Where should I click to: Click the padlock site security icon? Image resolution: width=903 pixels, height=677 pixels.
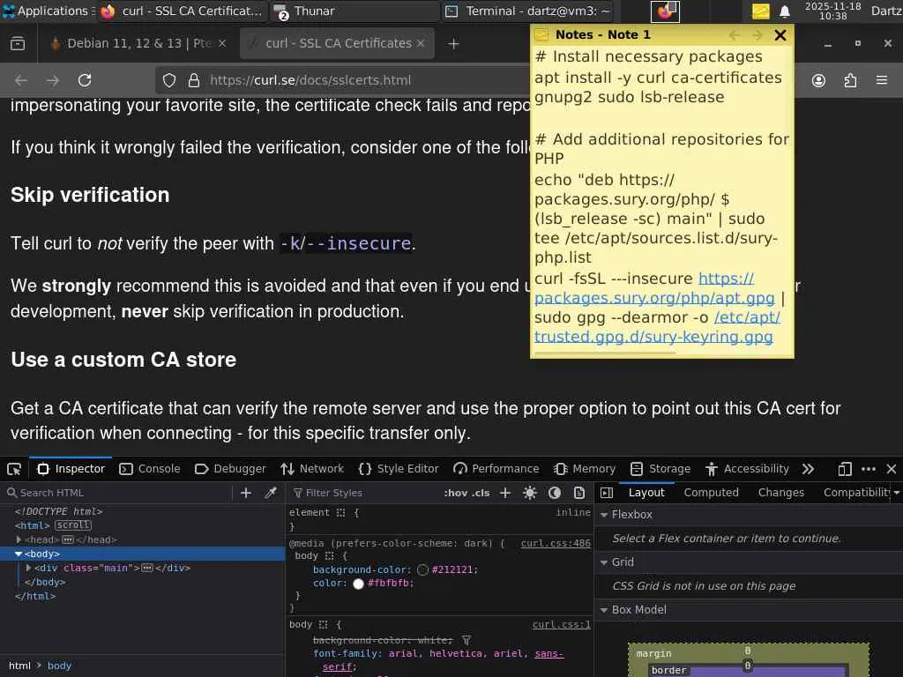(x=194, y=80)
